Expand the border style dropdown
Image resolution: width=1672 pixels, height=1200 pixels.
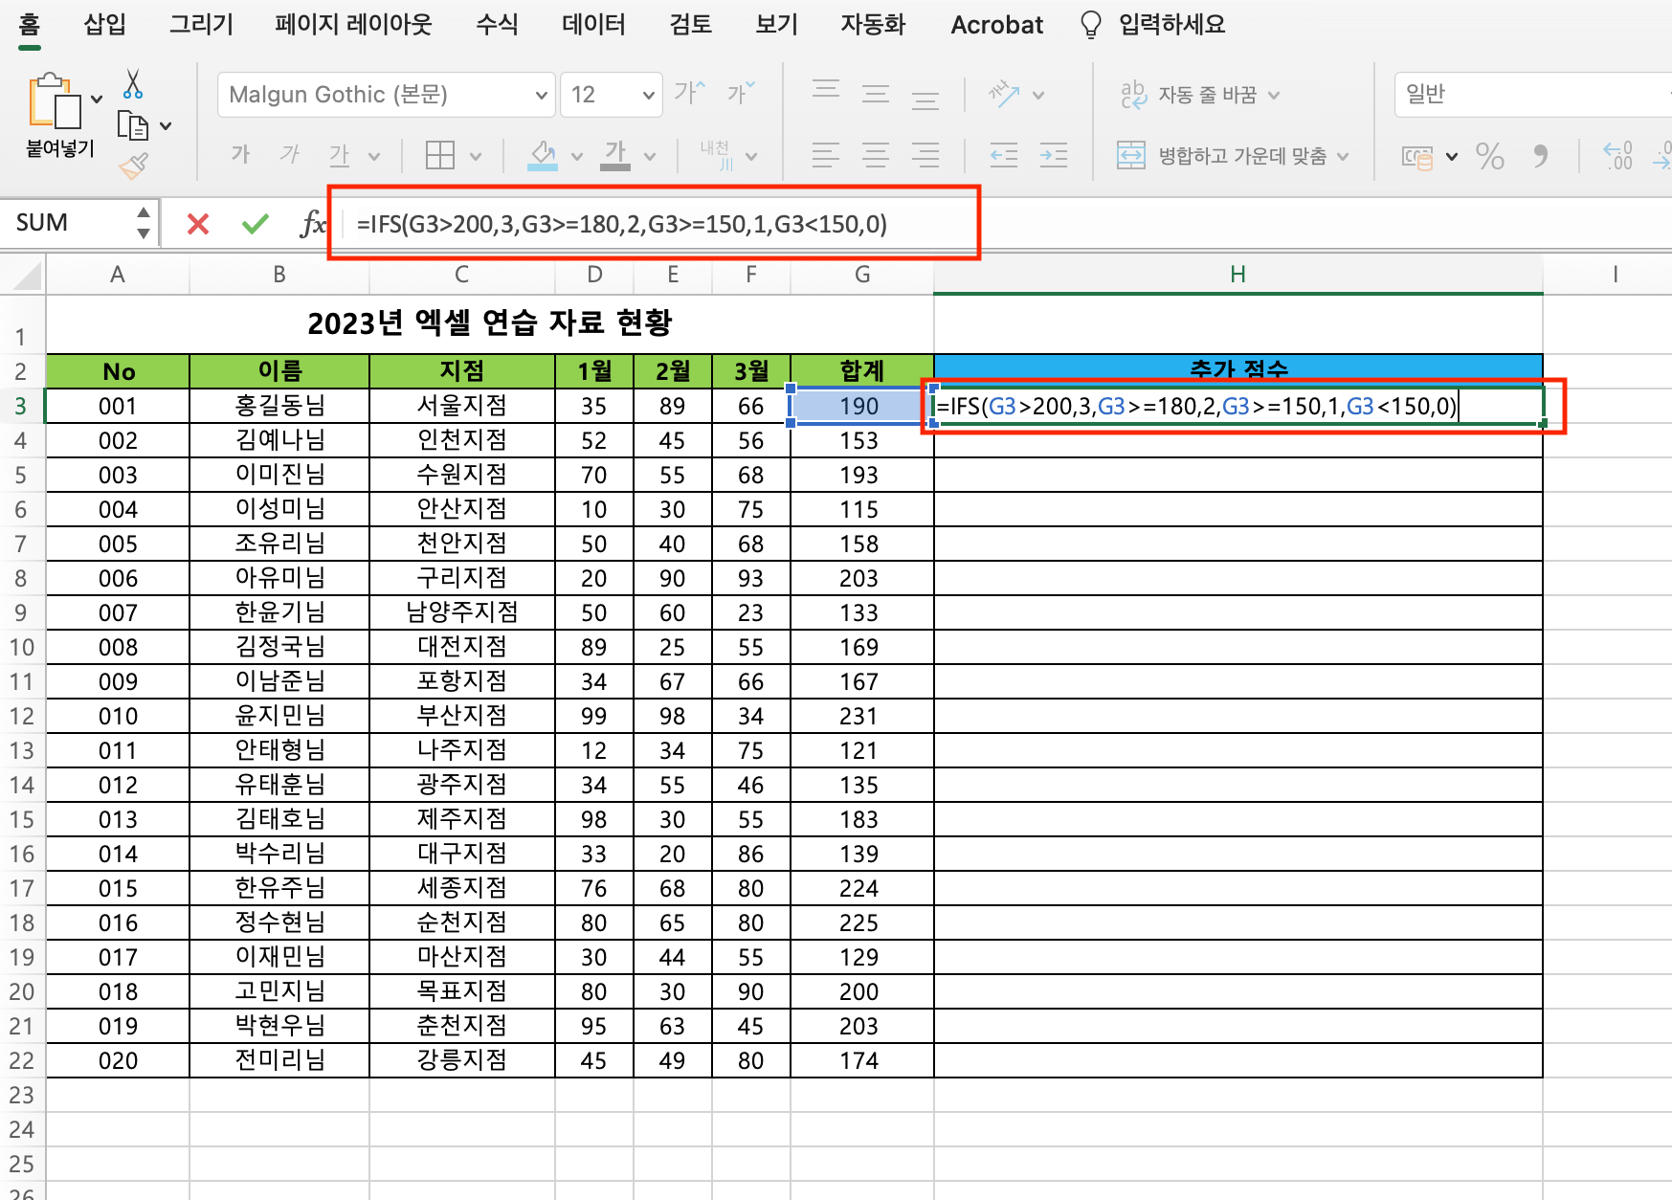[475, 155]
